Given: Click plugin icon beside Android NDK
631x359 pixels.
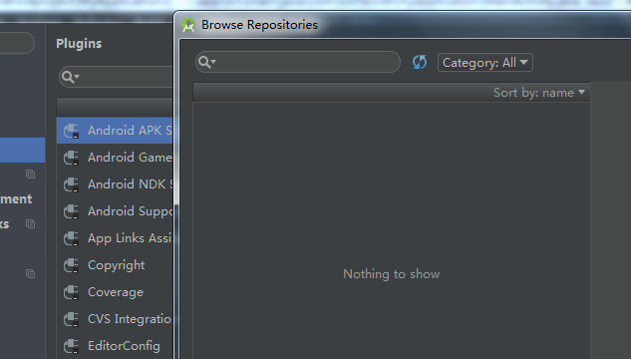Looking at the screenshot, I should (71, 184).
